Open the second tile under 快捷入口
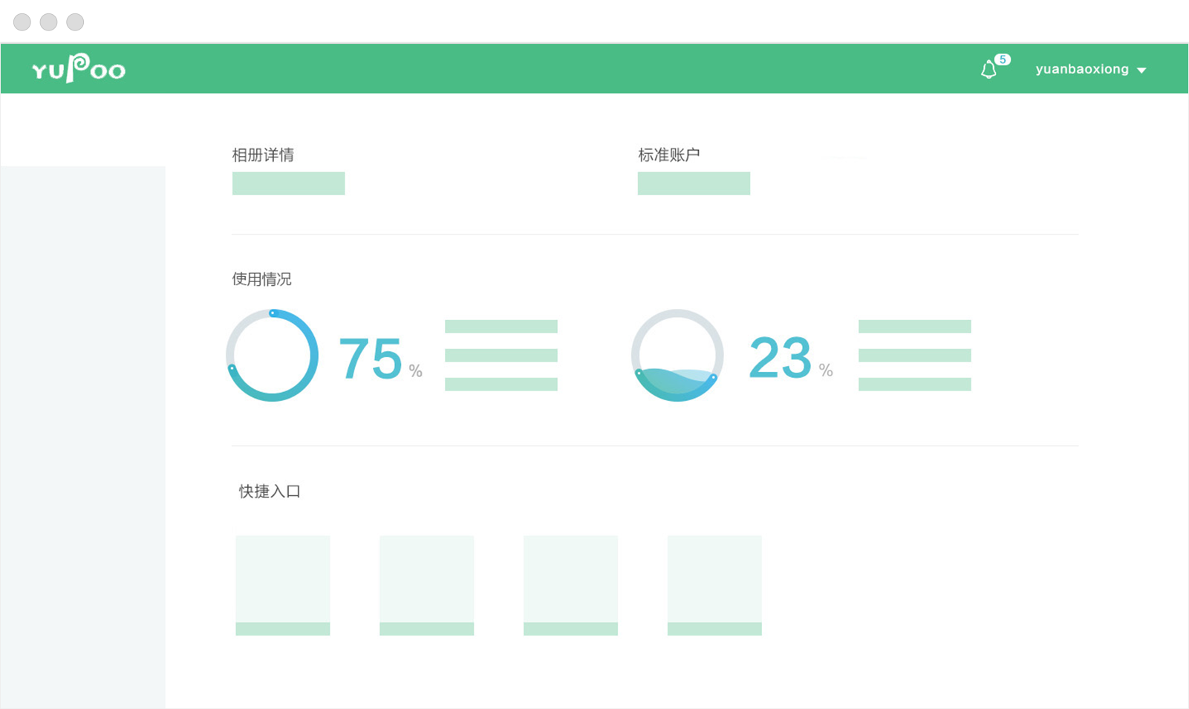The width and height of the screenshot is (1189, 709). pyautogui.click(x=426, y=585)
